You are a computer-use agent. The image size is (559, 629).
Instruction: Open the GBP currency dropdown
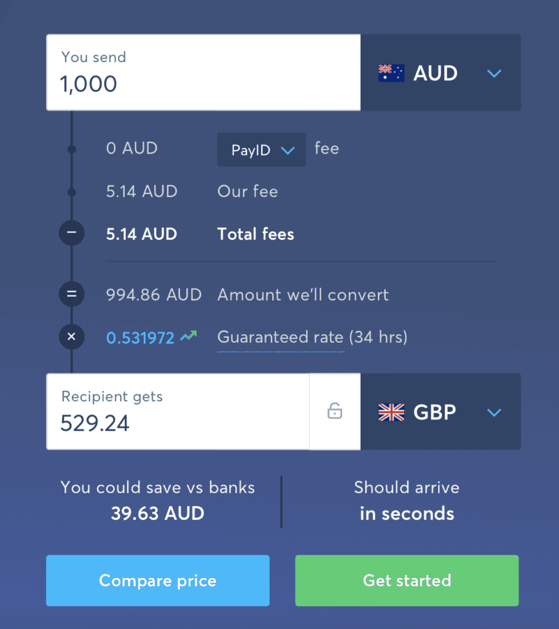(x=494, y=413)
